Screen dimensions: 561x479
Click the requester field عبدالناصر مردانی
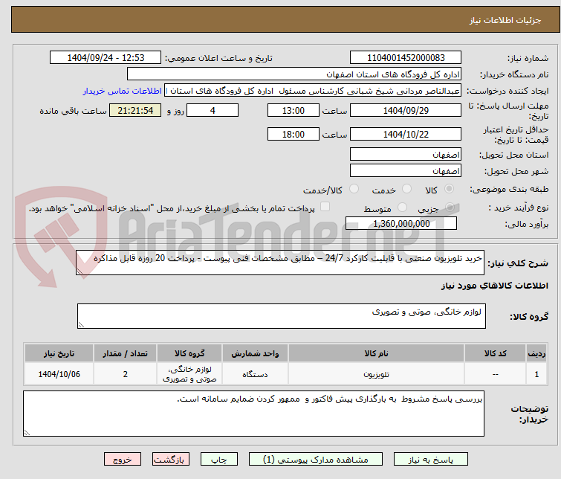tap(313, 91)
